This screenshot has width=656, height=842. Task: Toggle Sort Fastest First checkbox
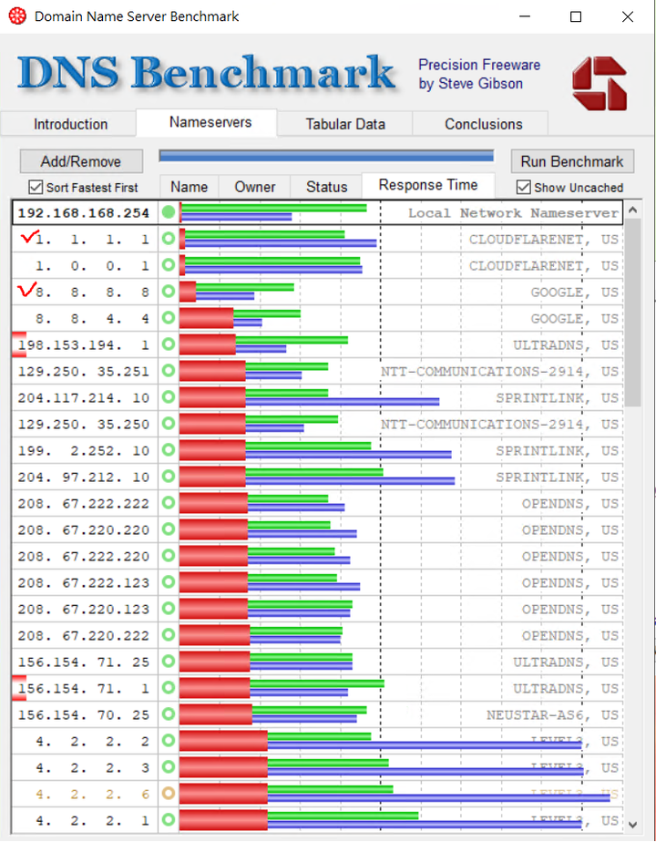[36, 188]
